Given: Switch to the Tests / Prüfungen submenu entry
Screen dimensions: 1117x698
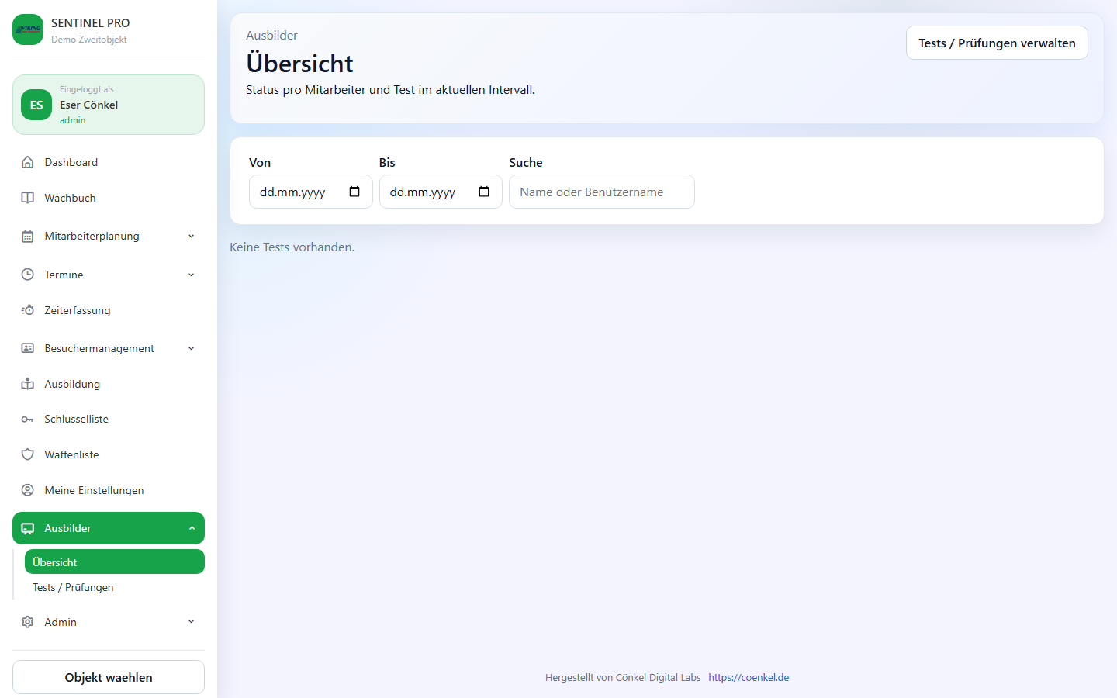Looking at the screenshot, I should click(x=72, y=587).
